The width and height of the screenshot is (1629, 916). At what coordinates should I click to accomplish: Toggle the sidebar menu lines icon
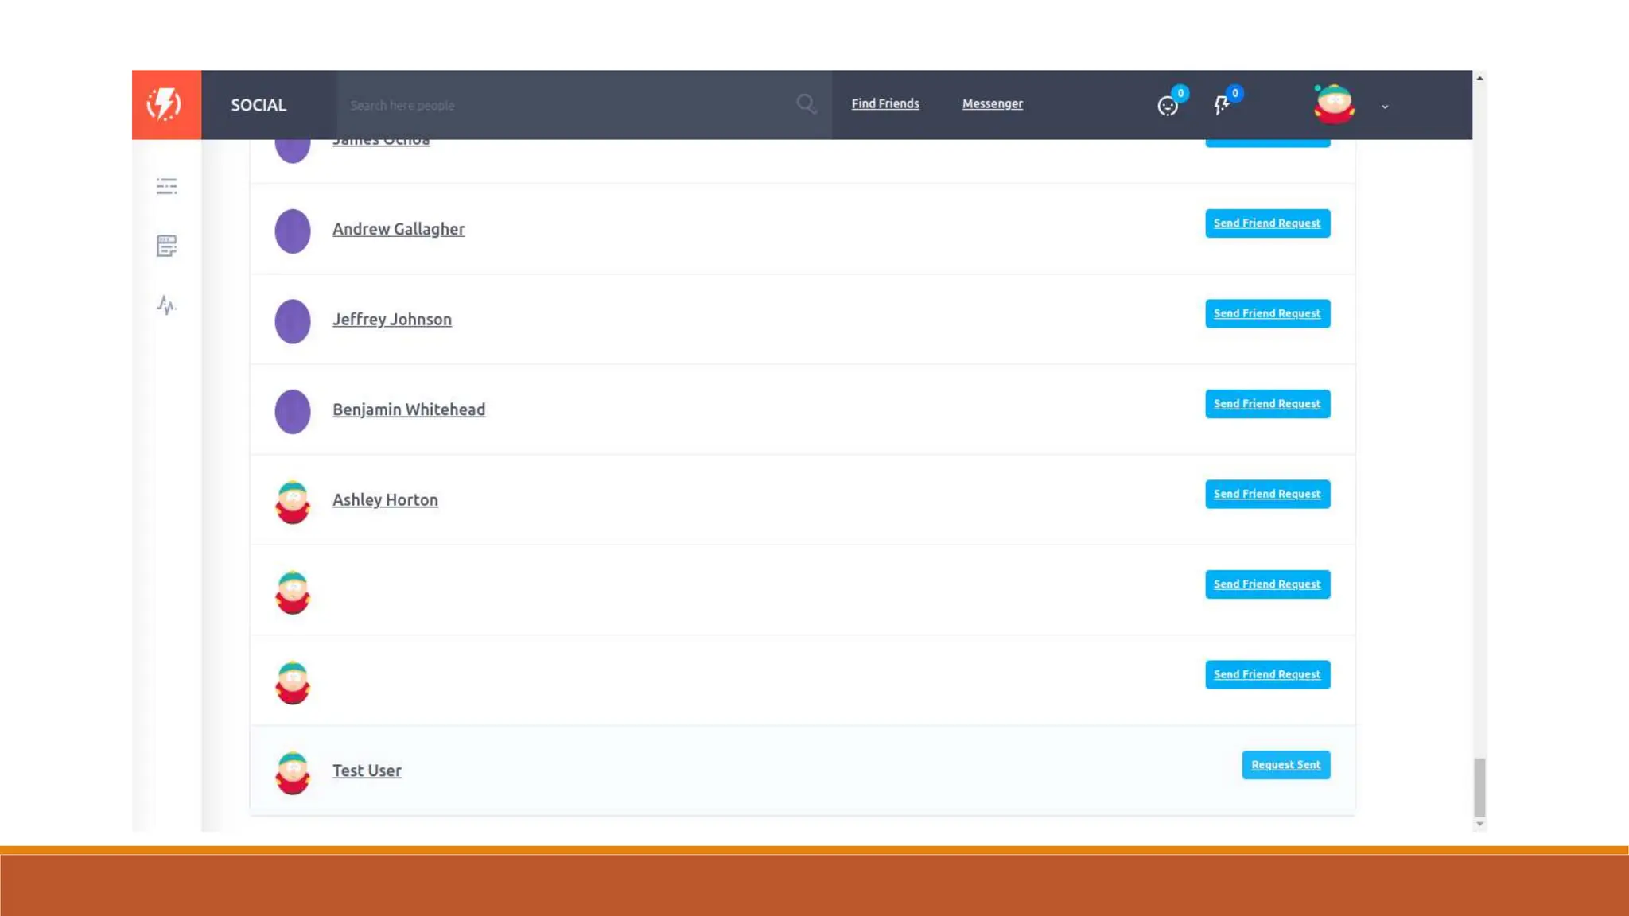(x=166, y=186)
